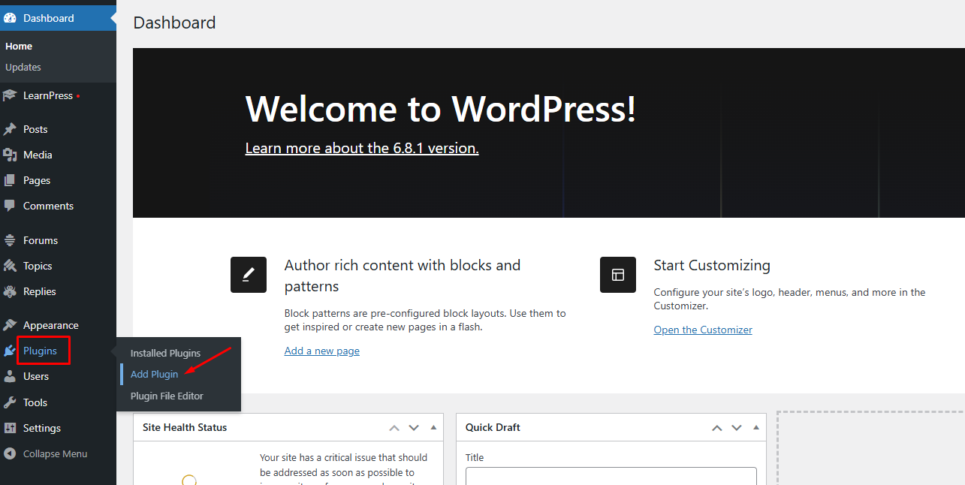The width and height of the screenshot is (965, 485).
Task: Click the Tools wrench icon
Action: tap(10, 402)
